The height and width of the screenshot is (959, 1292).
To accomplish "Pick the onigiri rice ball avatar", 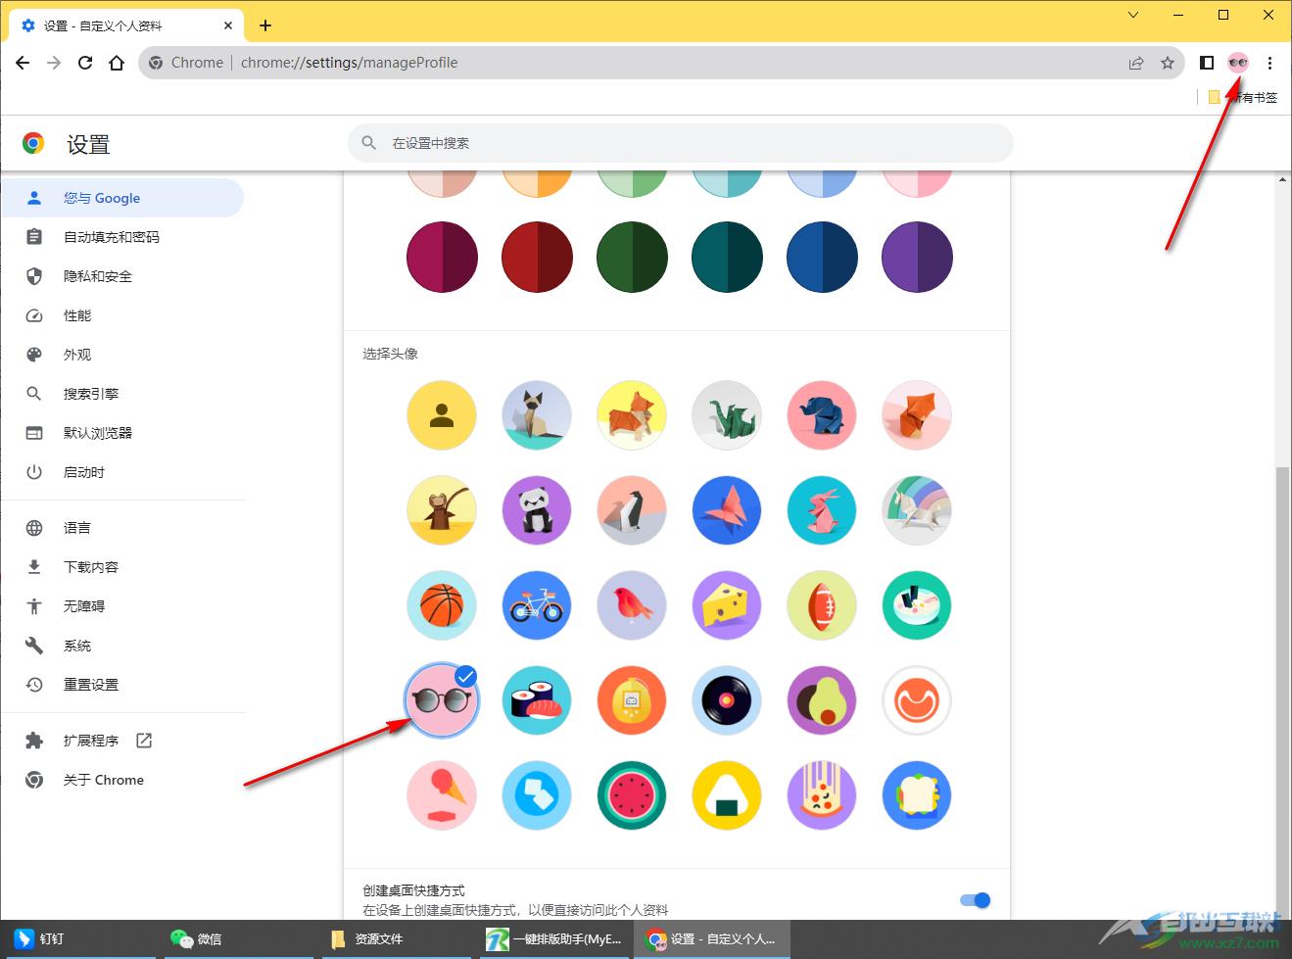I will 727,795.
